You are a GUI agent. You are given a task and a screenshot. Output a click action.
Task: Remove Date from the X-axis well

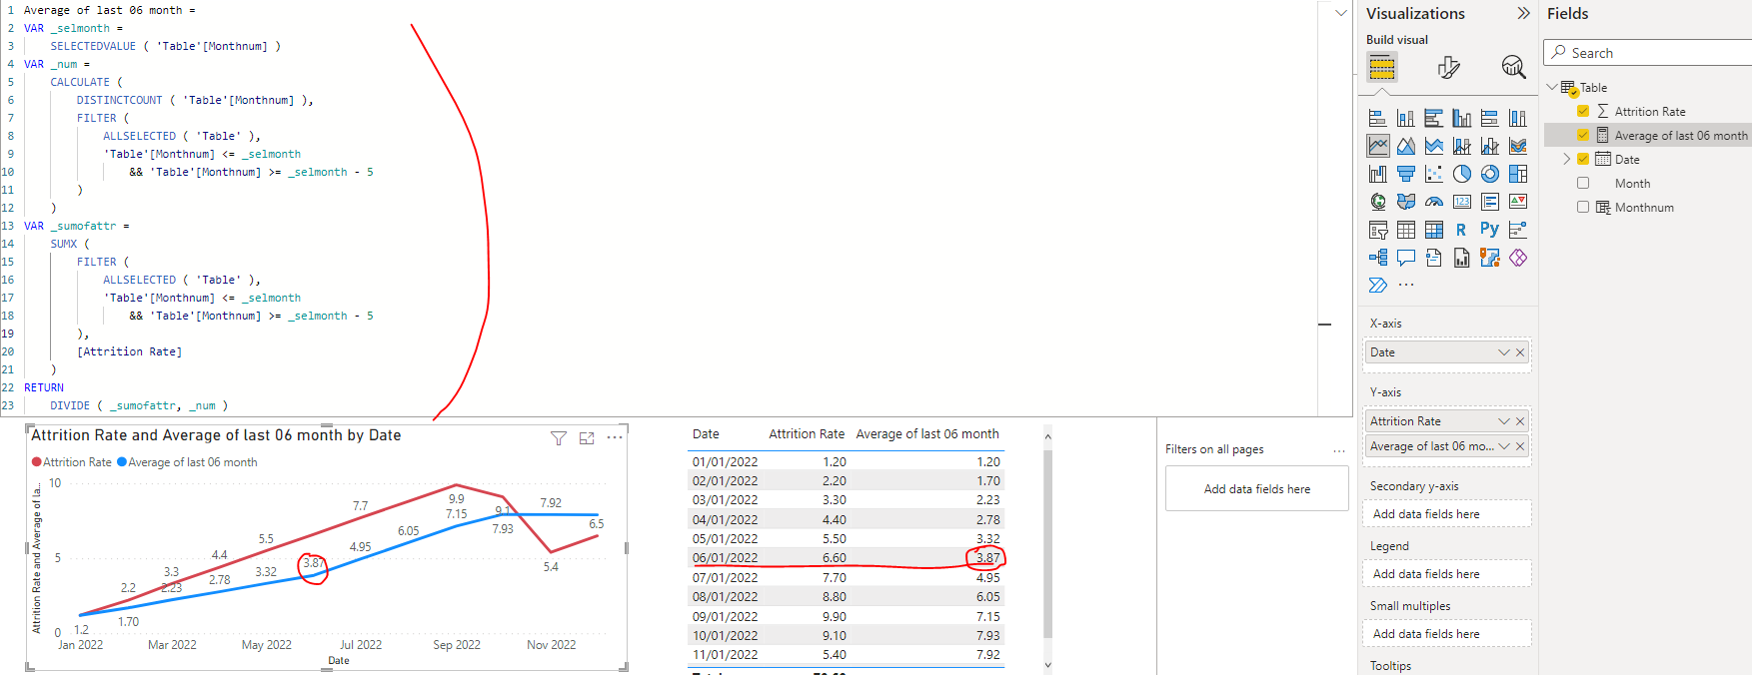(x=1520, y=352)
